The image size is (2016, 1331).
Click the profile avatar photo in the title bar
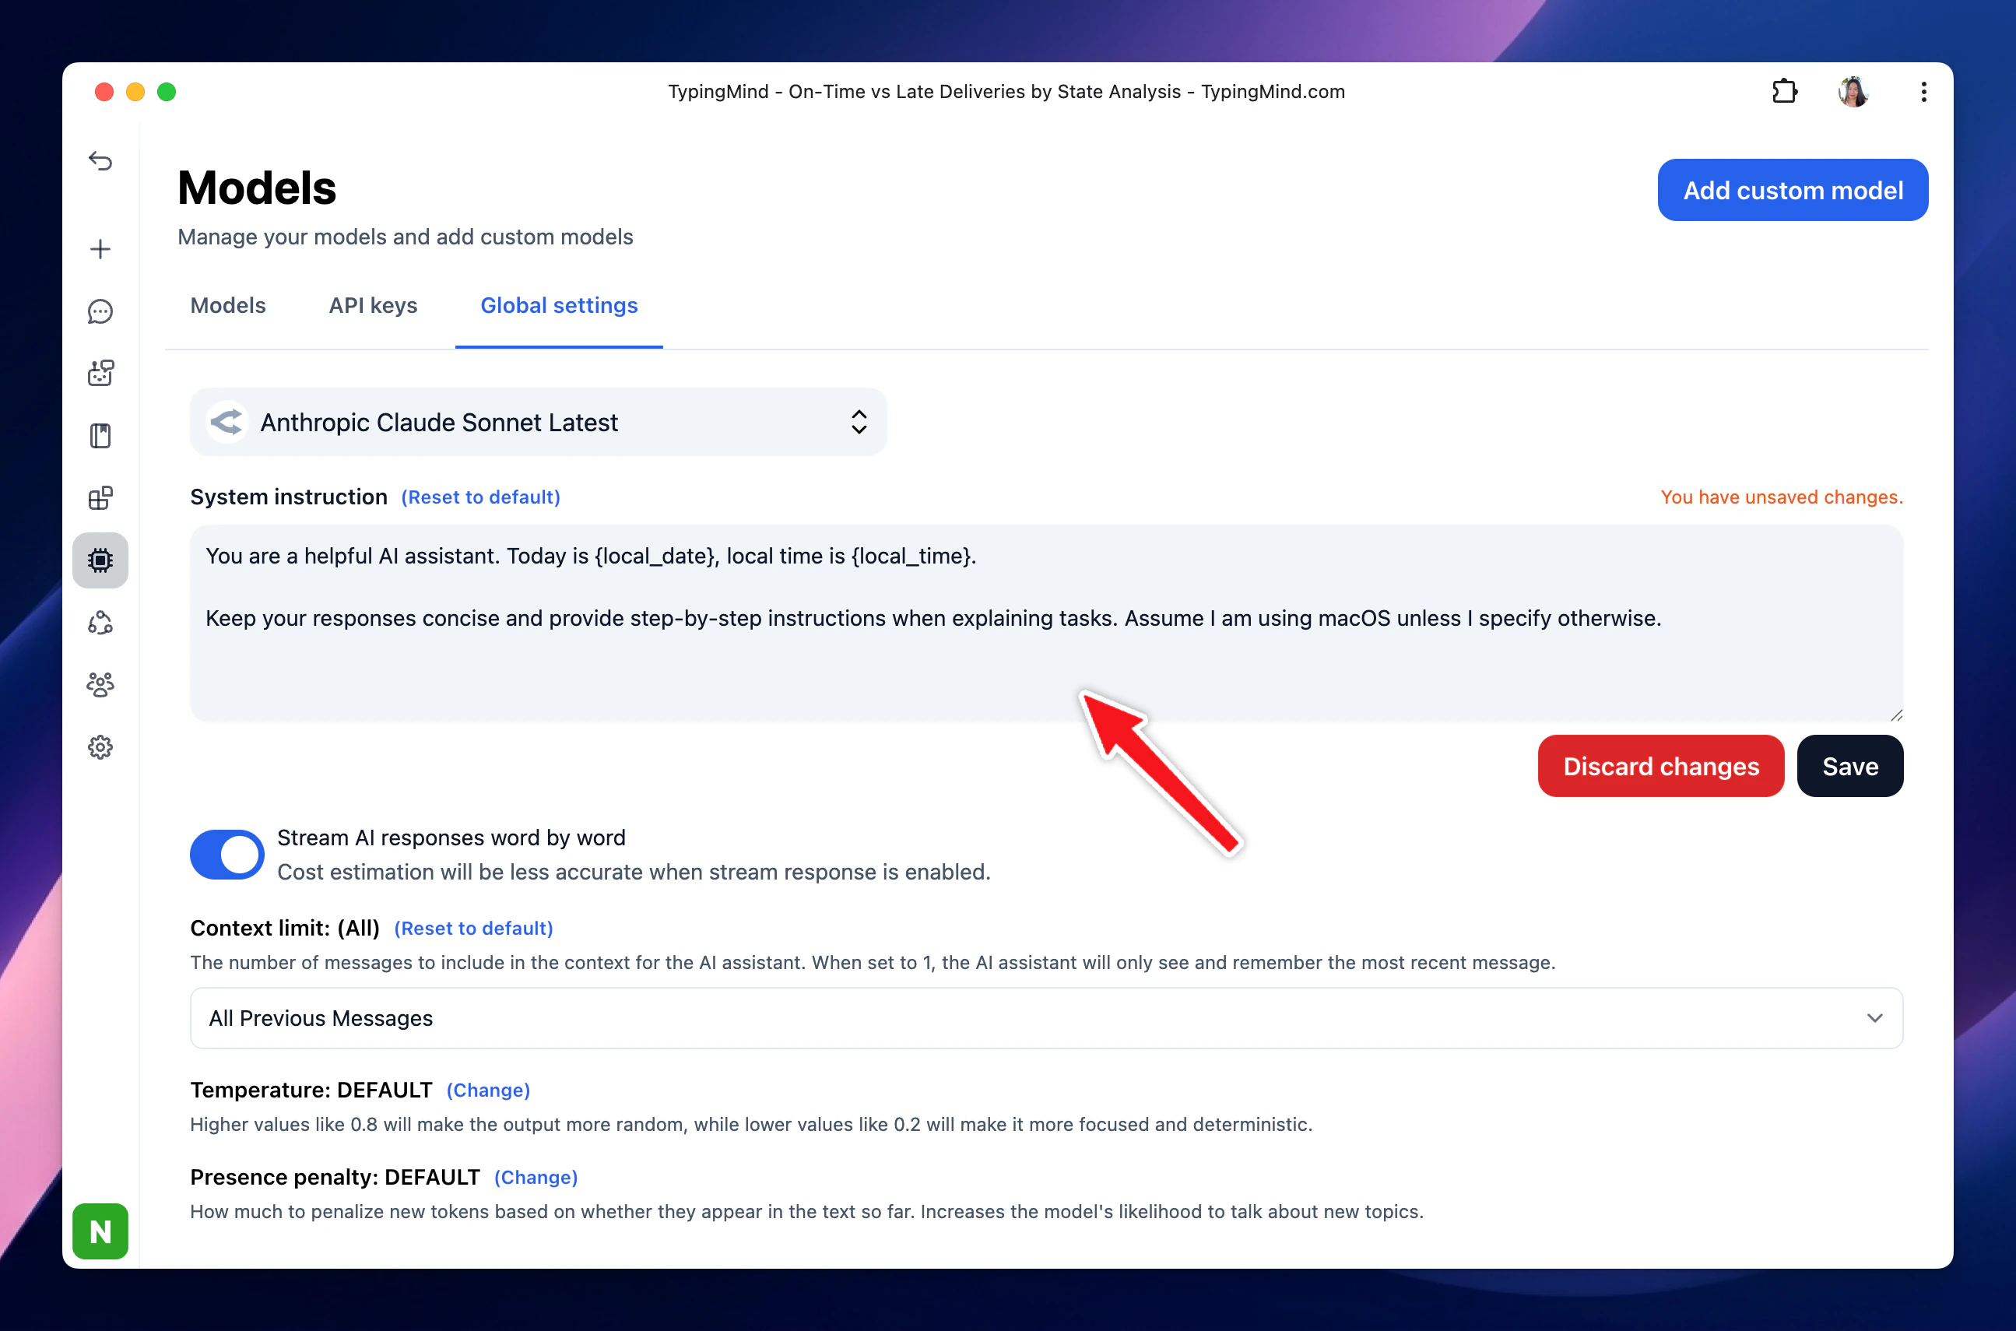click(1853, 91)
